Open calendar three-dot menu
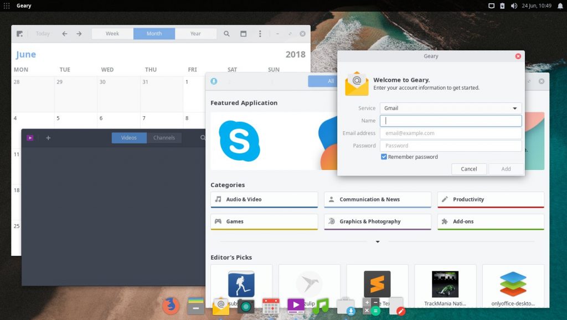Viewport: 567px width, 320px height. coord(260,34)
